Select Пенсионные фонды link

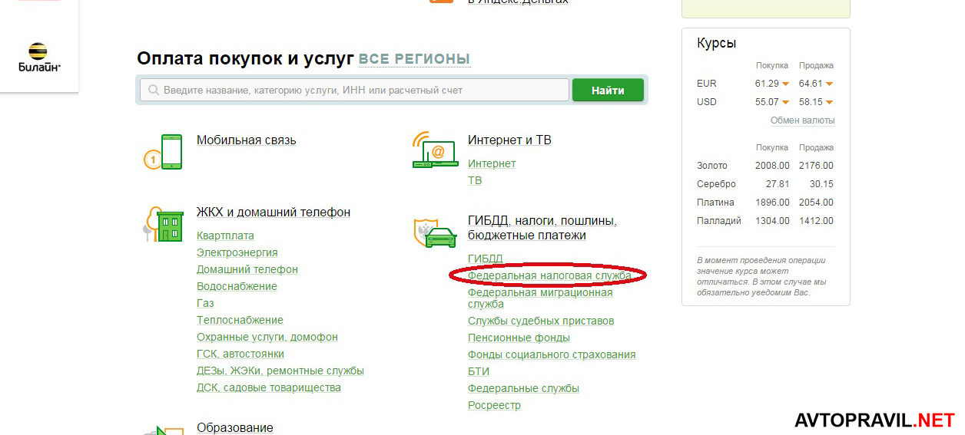(519, 338)
